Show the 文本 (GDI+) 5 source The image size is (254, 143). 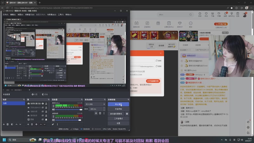[x=43, y=107]
